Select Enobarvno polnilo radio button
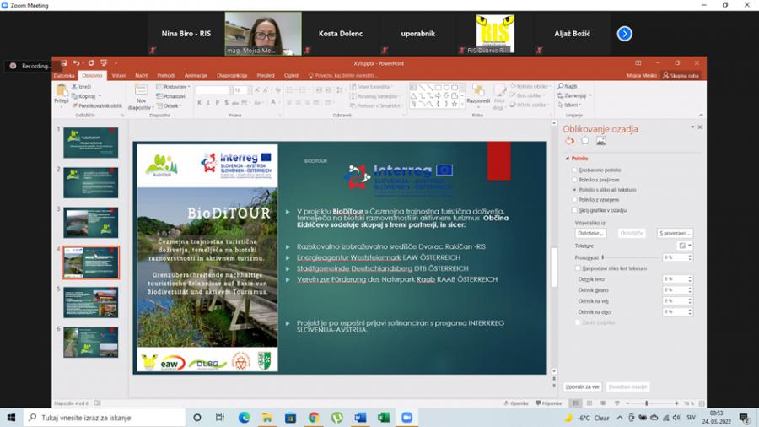This screenshot has height=427, width=759. click(x=574, y=170)
